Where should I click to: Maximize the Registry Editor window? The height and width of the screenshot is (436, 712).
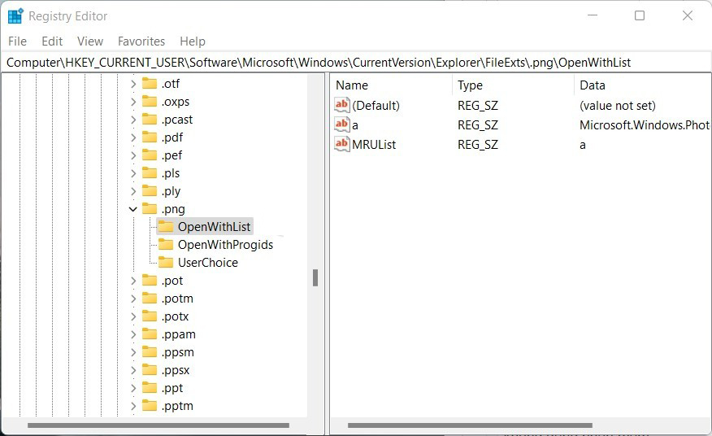click(x=640, y=15)
